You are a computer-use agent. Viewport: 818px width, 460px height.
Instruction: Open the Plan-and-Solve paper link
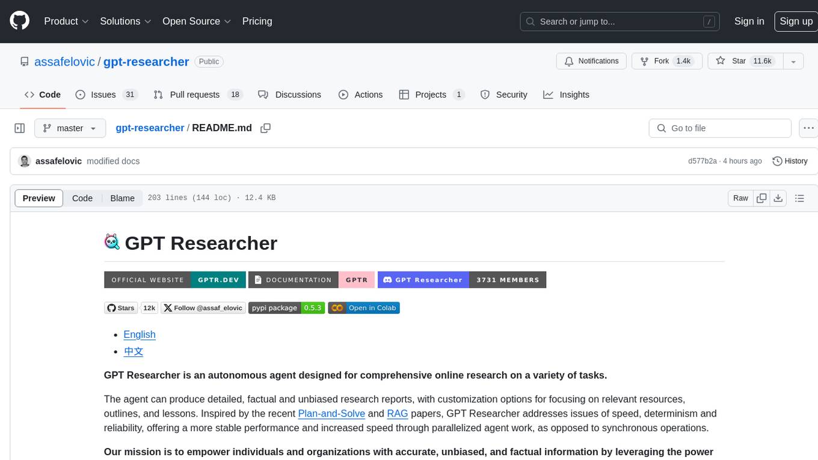[331, 414]
